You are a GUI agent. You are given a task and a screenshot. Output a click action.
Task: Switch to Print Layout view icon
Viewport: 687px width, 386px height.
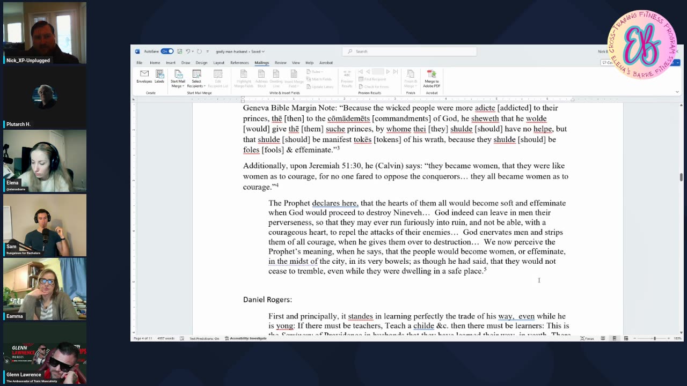click(x=615, y=338)
